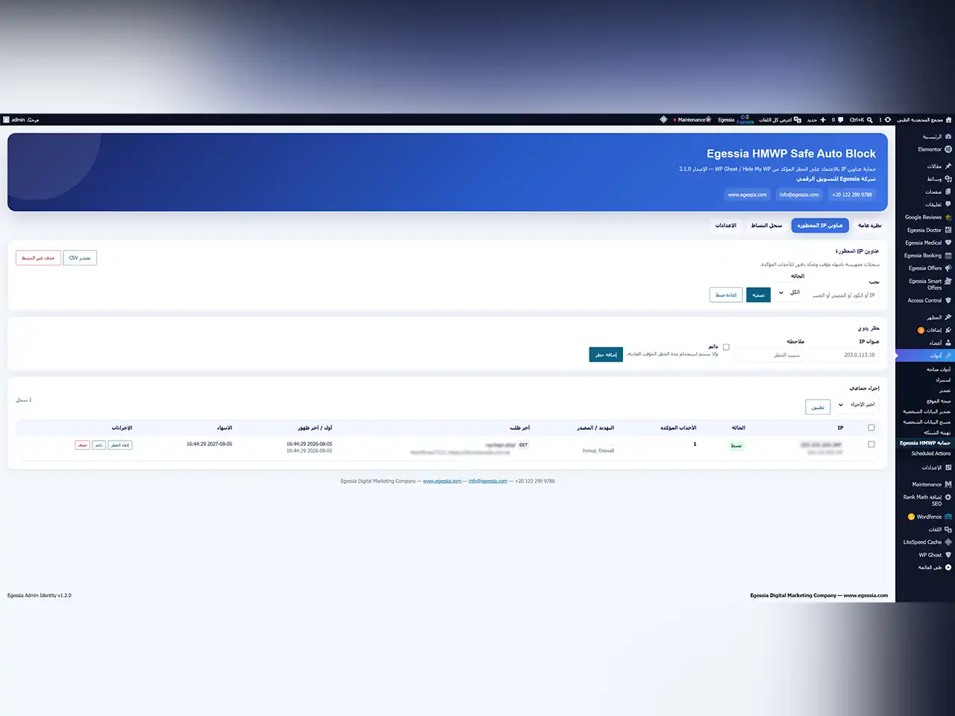955x716 pixels.
Task: Click the Egessia Medical heart icon
Action: pyautogui.click(x=948, y=242)
